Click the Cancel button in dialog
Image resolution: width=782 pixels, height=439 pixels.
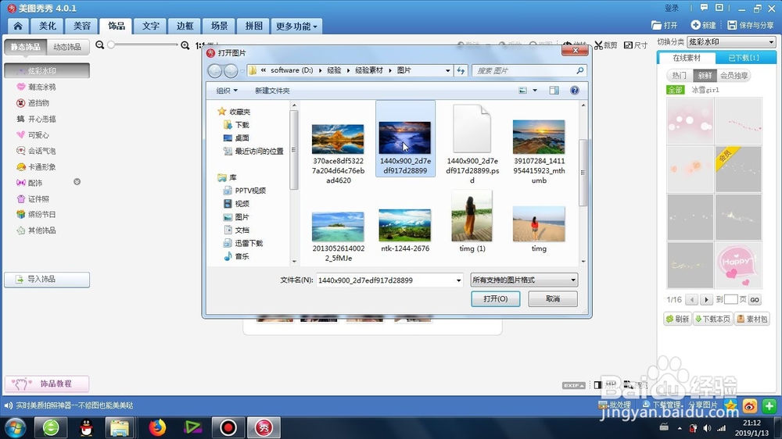tap(553, 298)
